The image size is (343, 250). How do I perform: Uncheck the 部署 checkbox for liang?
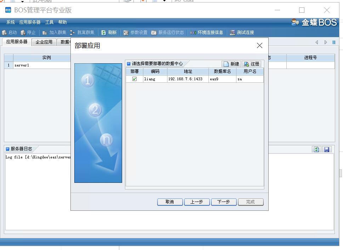(x=135, y=79)
